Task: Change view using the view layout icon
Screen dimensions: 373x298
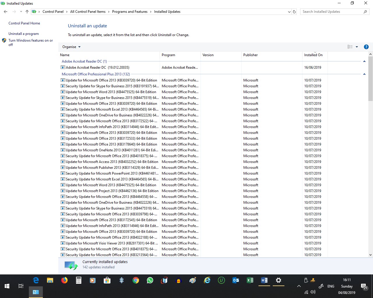Action: pyautogui.click(x=350, y=47)
